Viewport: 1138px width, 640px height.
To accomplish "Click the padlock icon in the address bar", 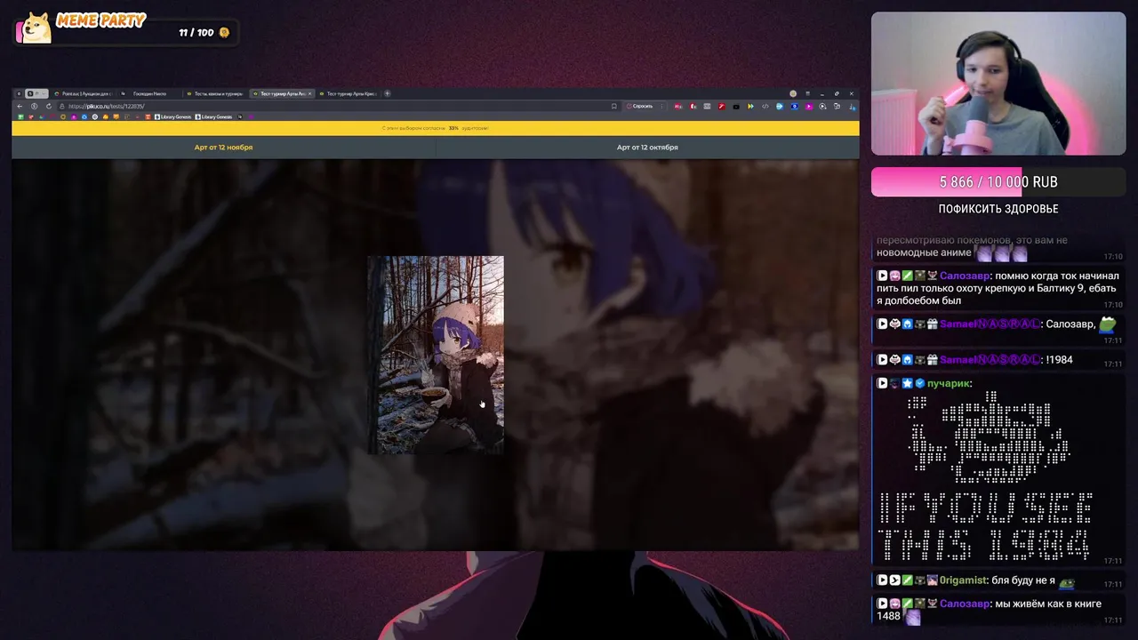I will coord(62,106).
